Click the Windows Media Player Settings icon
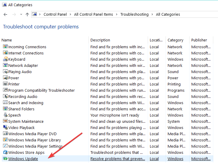Image resolution: width=218 pixels, height=163 pixels. [5, 146]
